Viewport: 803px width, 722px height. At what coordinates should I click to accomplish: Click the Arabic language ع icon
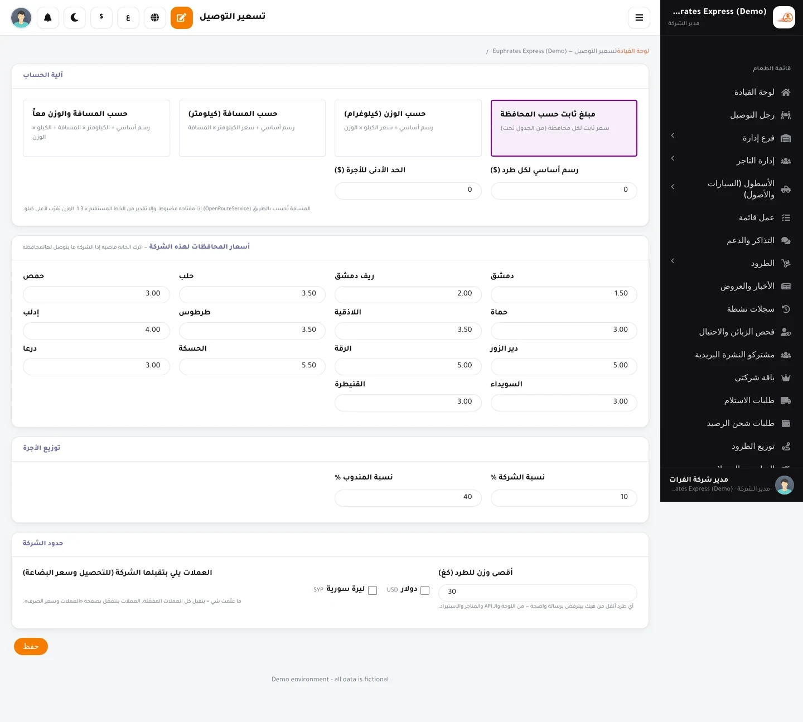(128, 18)
